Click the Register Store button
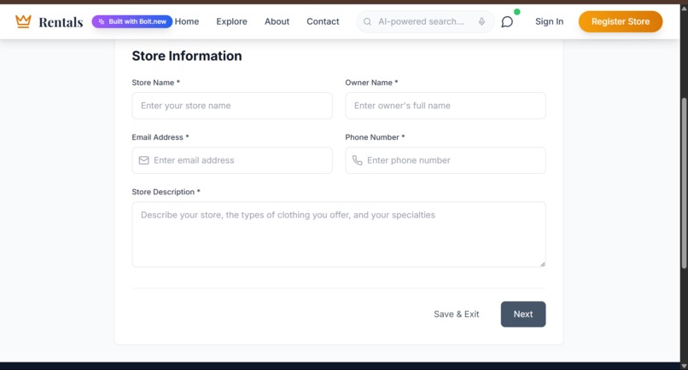 (621, 21)
